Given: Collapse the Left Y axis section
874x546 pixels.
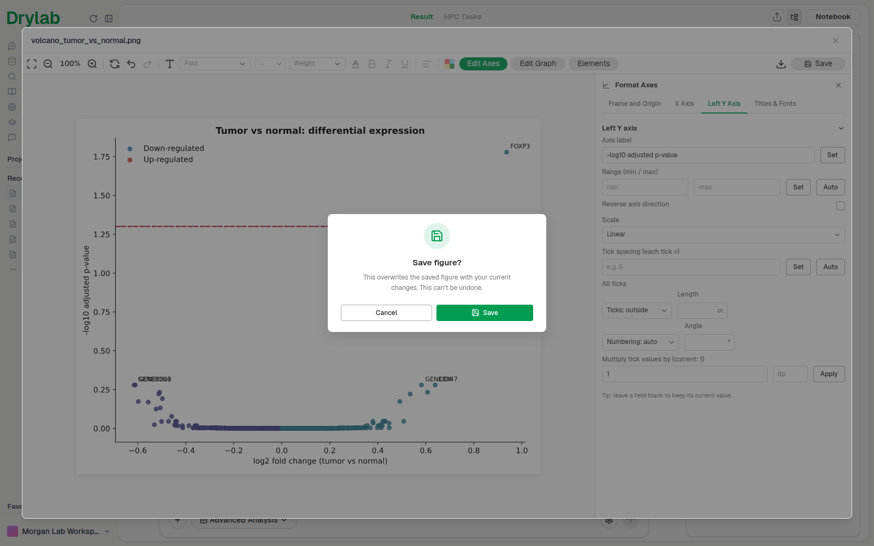Looking at the screenshot, I should click(x=841, y=128).
